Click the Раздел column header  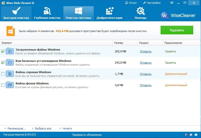pos(150,43)
